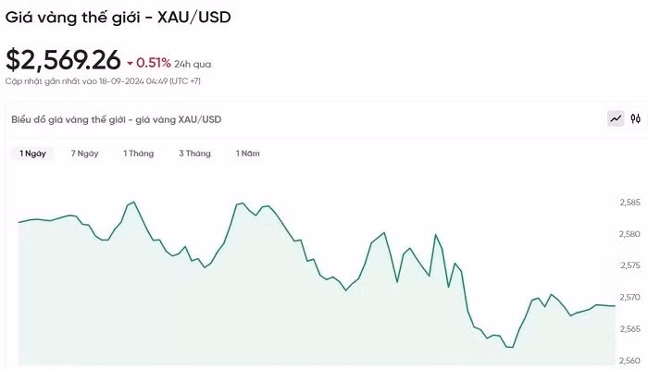Click the 2,560 y-axis label
The height and width of the screenshot is (370, 648).
tap(629, 361)
